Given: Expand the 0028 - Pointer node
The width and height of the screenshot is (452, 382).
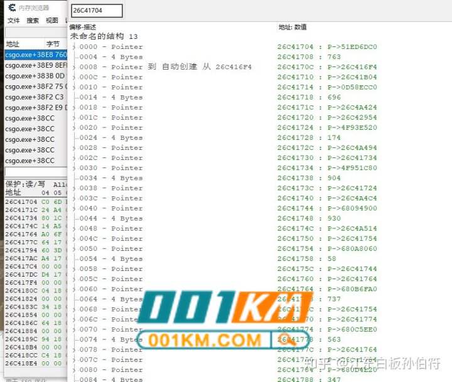Looking at the screenshot, I should 74,148.
